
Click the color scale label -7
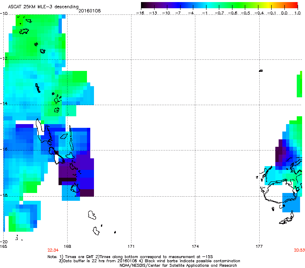[x=178, y=13]
